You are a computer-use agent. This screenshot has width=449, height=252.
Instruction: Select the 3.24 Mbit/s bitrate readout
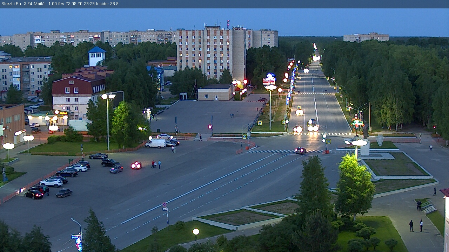tap(35, 4)
